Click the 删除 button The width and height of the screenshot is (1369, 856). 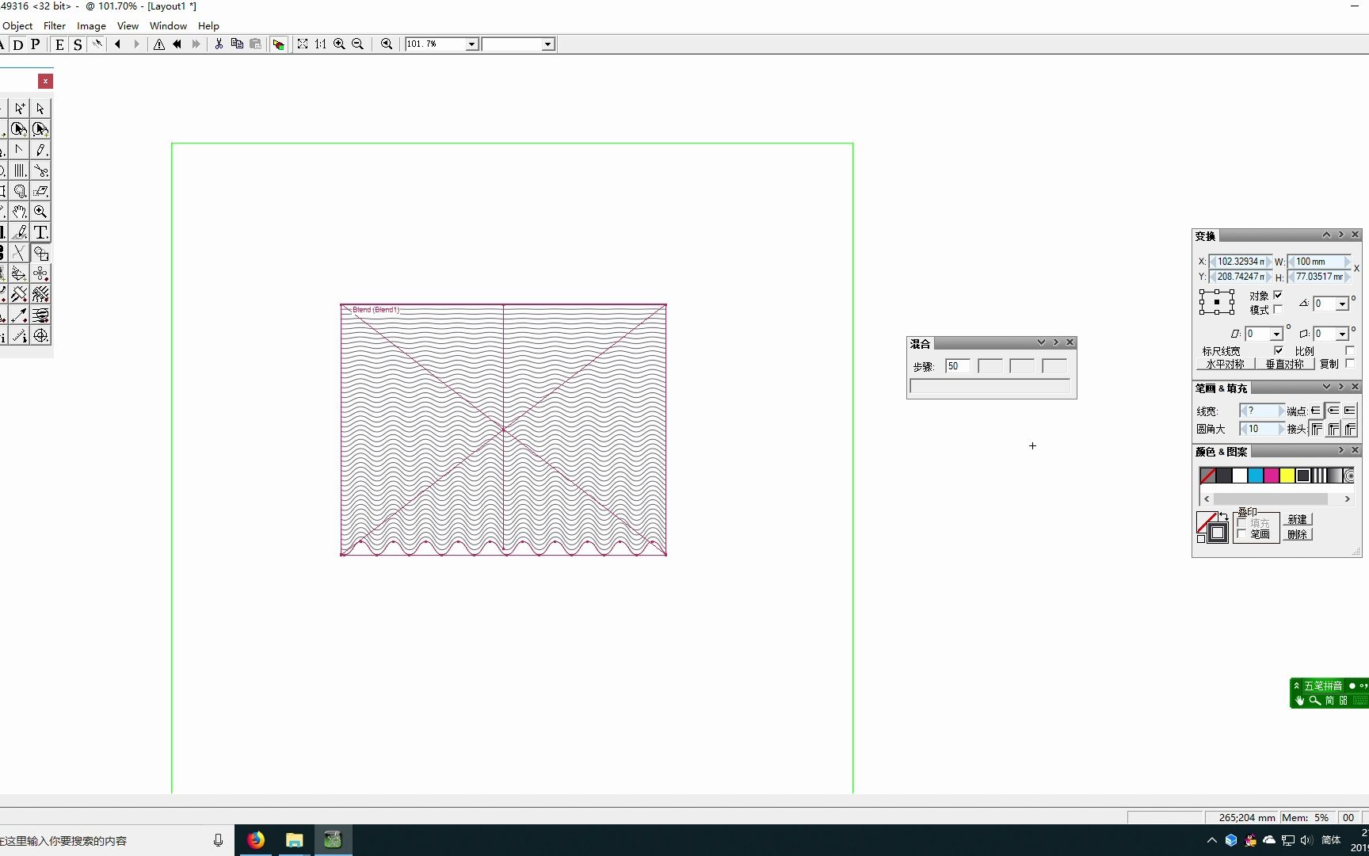[1297, 534]
